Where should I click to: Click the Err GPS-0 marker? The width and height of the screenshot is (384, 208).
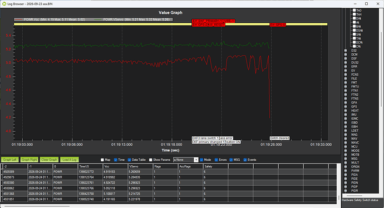click(278, 25)
